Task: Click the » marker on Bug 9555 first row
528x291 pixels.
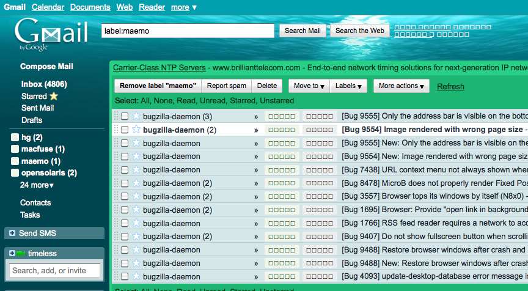Action: [x=256, y=117]
